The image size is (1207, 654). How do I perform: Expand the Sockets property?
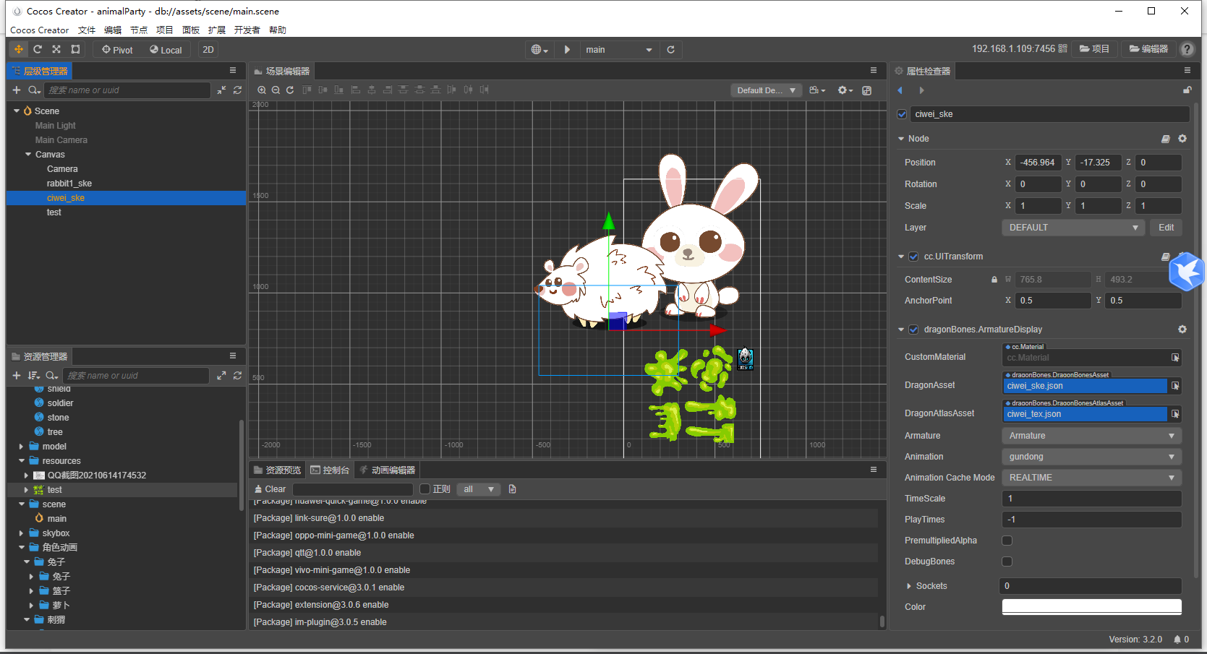click(909, 586)
